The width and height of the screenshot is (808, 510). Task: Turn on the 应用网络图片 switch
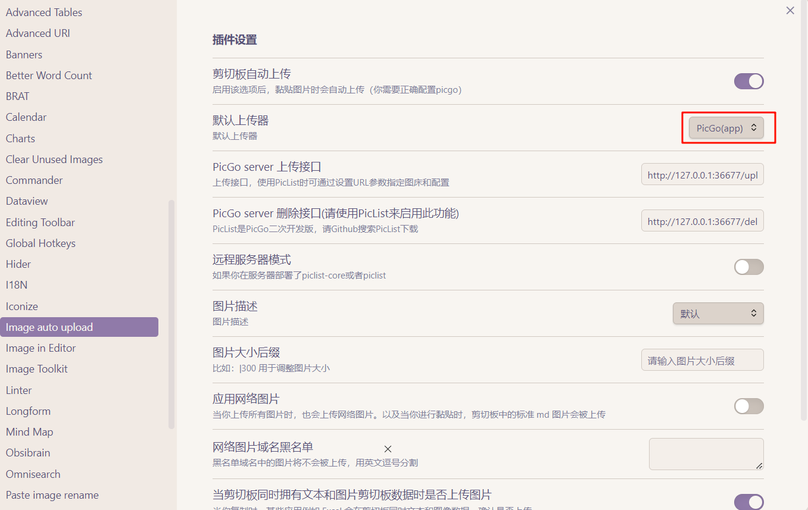(748, 406)
